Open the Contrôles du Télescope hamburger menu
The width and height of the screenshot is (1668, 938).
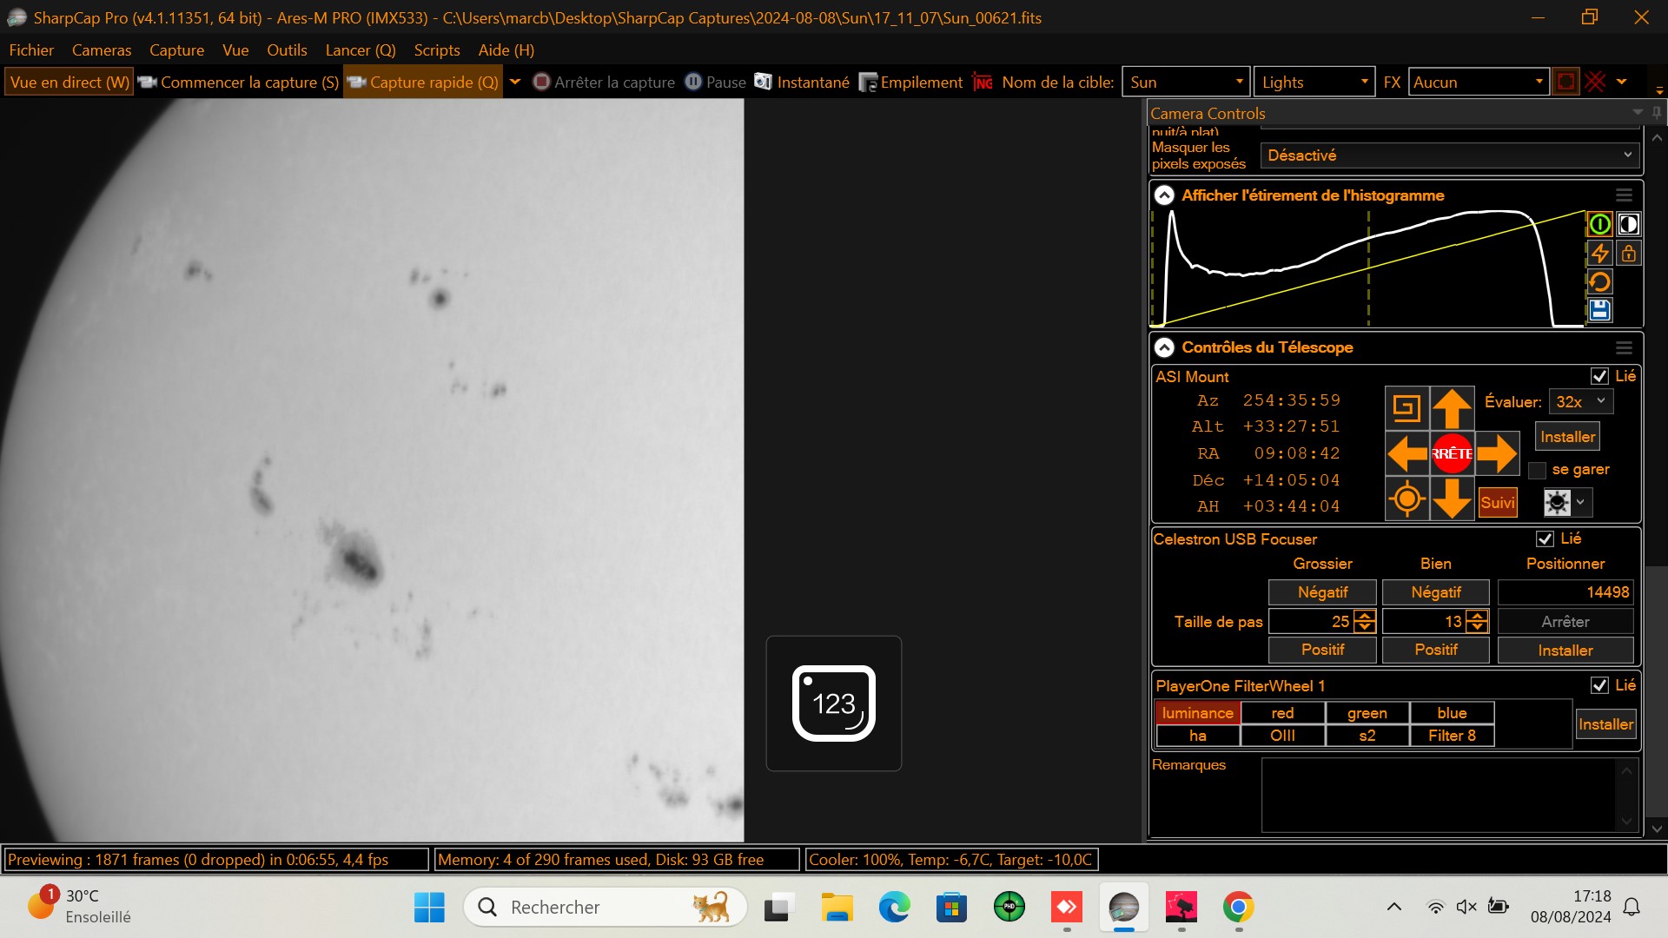tap(1624, 347)
